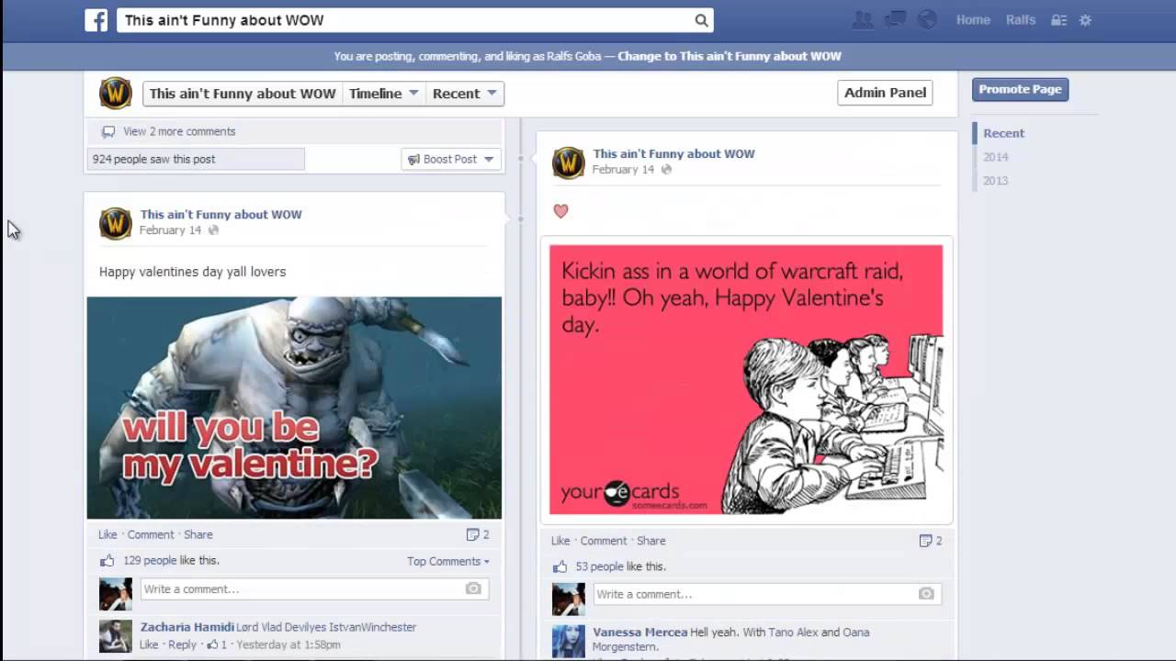Like Zacharia Hamidi's comment
The image size is (1176, 661).
[149, 644]
